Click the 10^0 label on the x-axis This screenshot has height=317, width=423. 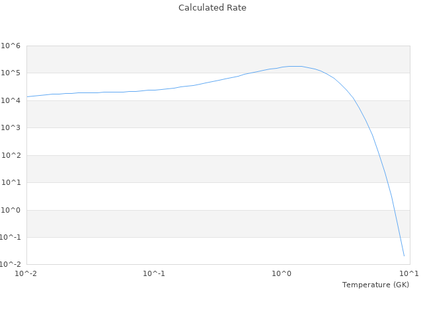click(x=282, y=273)
